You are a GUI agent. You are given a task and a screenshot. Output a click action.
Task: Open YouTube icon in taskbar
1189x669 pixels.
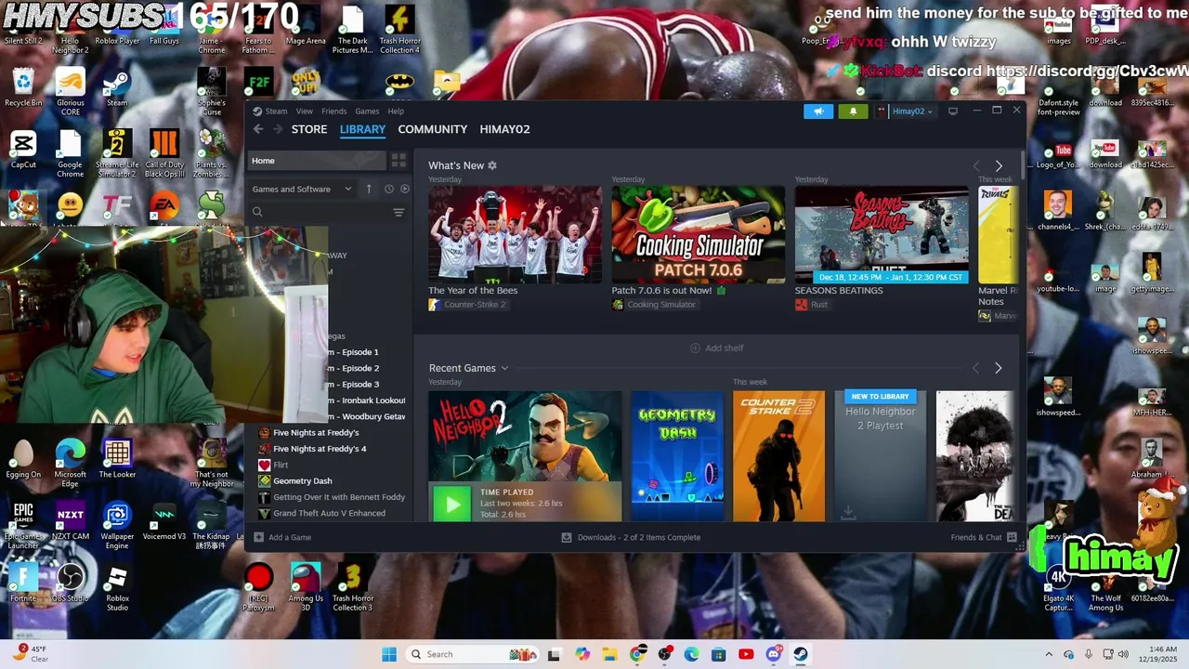point(746,654)
